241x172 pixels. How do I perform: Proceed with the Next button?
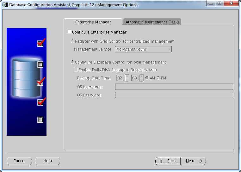click(193, 161)
